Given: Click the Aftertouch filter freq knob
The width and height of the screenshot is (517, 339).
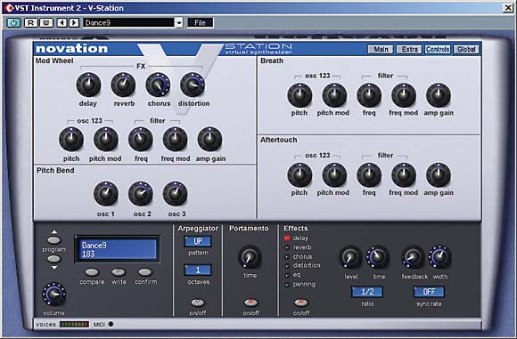Looking at the screenshot, I should tap(369, 175).
